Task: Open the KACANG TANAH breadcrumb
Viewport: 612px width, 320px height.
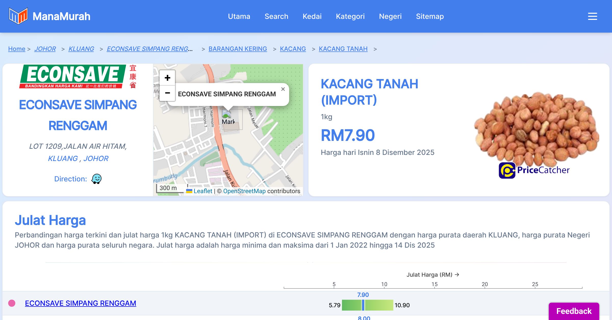Action: point(343,49)
